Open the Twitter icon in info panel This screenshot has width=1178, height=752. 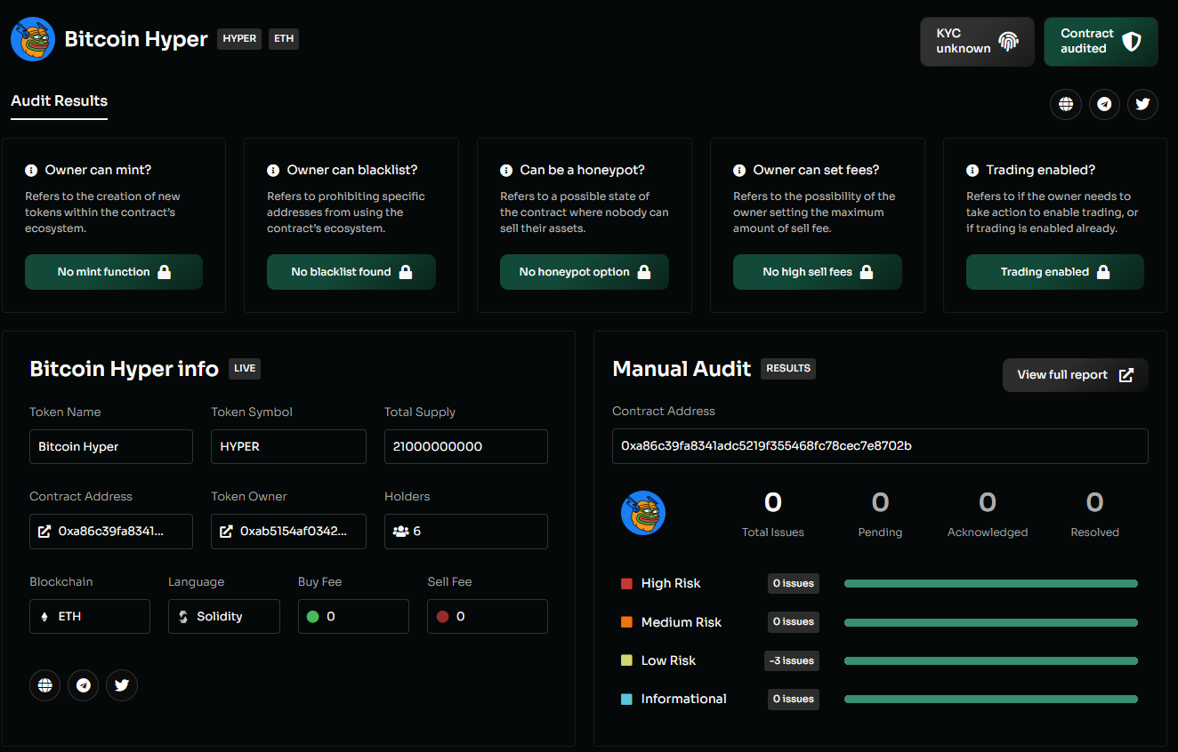[122, 685]
